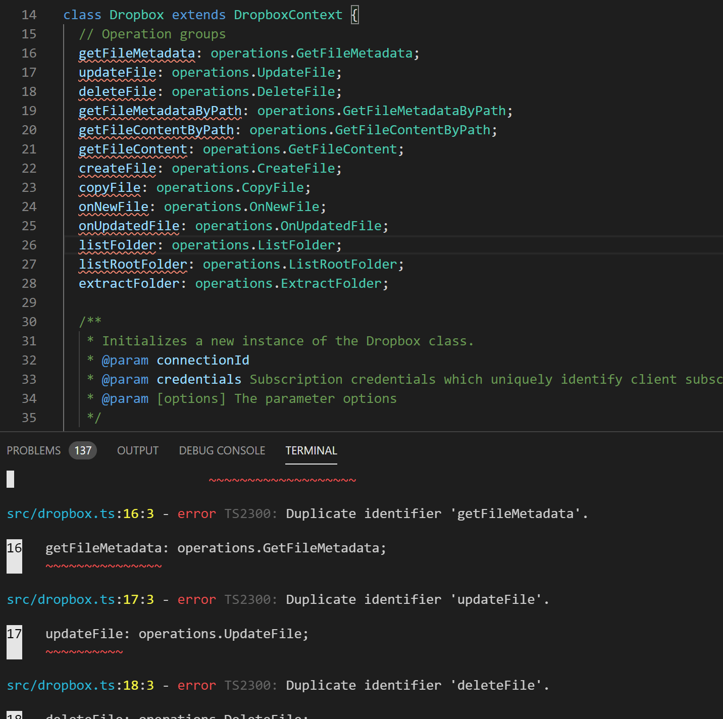723x719 pixels.
Task: Click the updateFile property on line 17
Action: click(118, 72)
